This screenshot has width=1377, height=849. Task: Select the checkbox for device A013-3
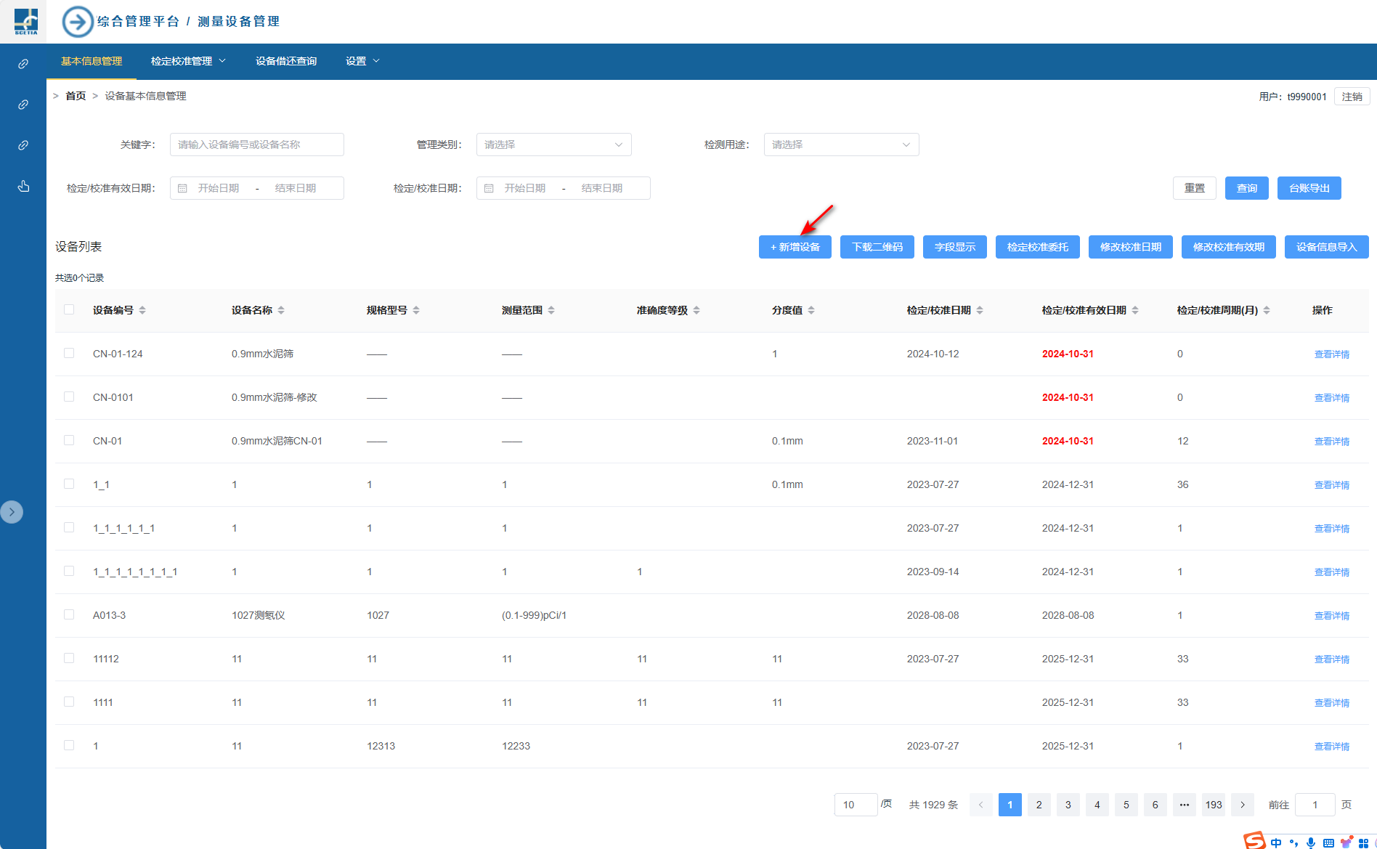[x=69, y=614]
